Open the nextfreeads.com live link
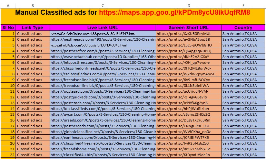The width and height of the screenshot is (266, 159). click(103, 39)
